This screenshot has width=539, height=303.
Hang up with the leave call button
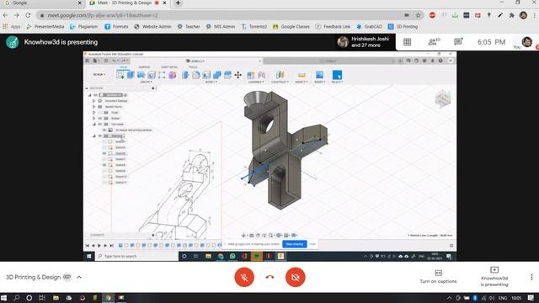tap(269, 277)
